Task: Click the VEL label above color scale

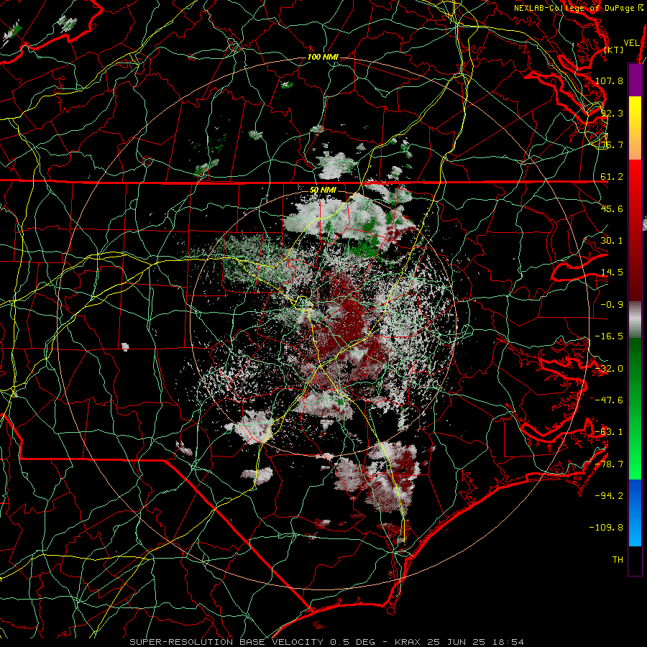Action: (631, 43)
